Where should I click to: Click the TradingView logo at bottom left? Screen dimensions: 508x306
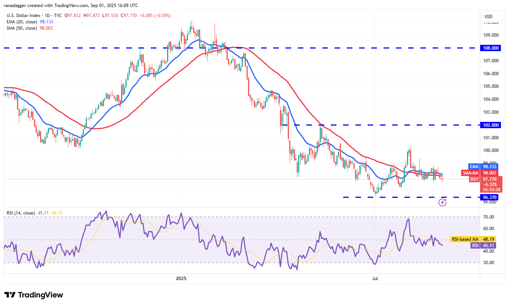(x=33, y=295)
